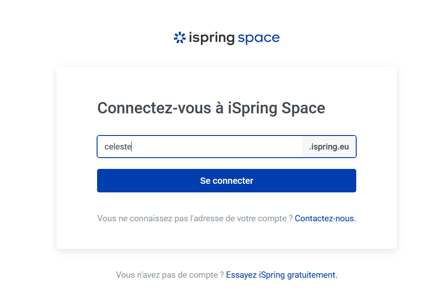Open the "Contactez-nous" link
Image resolution: width=442 pixels, height=308 pixels.
coord(325,219)
